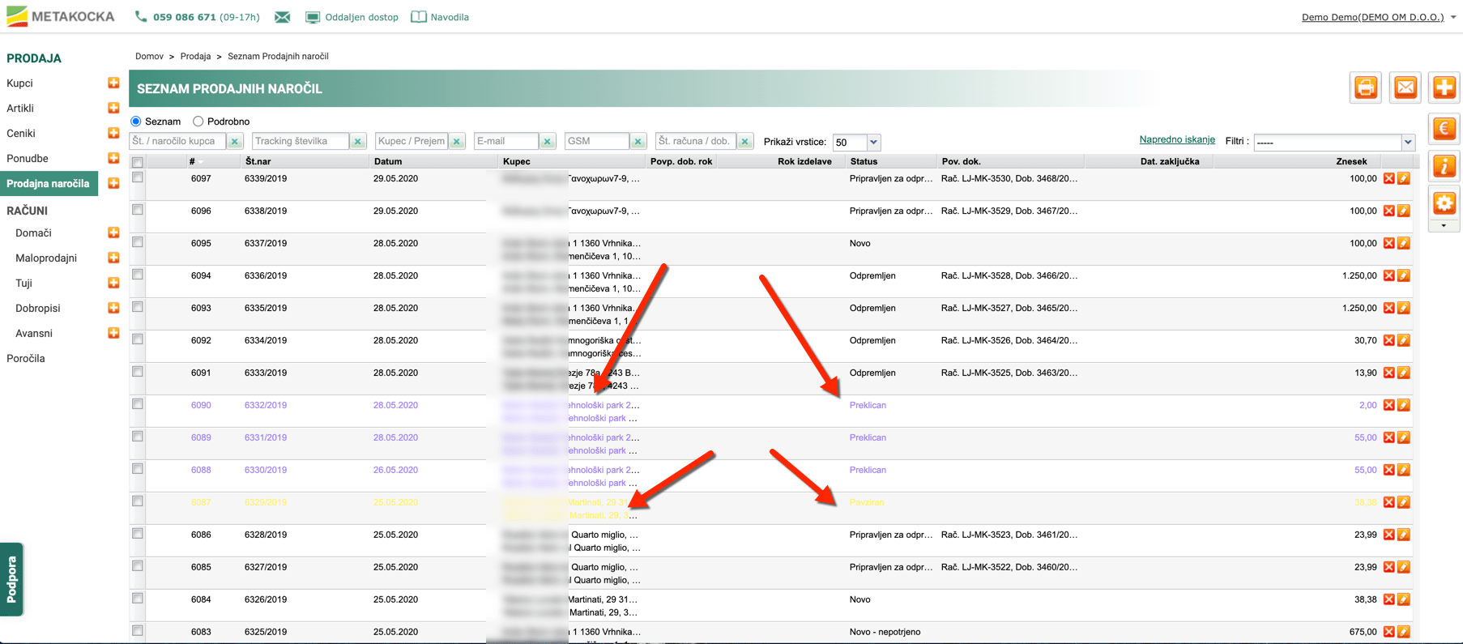
Task: Tick checkbox for order 6088
Action: point(138,469)
